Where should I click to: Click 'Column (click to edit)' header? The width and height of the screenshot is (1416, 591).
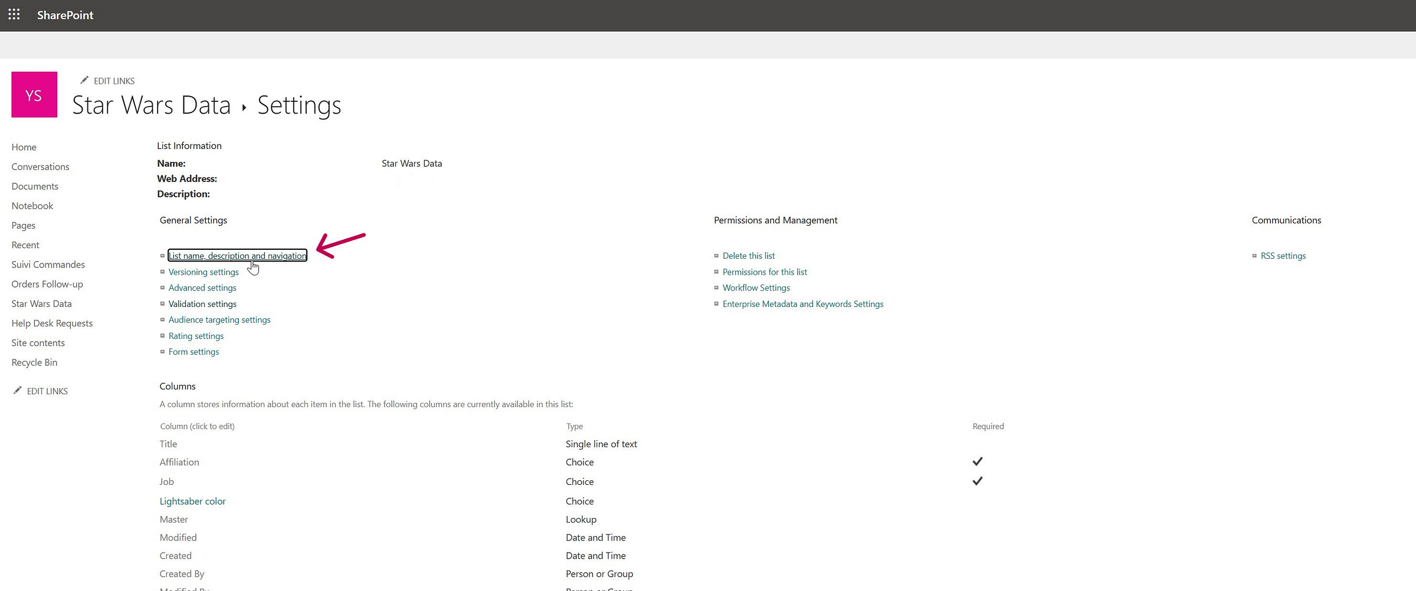coord(197,426)
